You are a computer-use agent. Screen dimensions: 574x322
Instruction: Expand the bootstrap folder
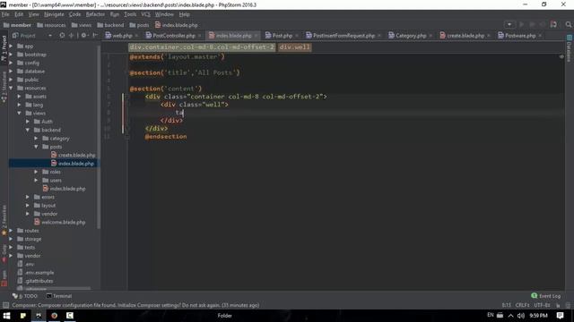(11, 55)
